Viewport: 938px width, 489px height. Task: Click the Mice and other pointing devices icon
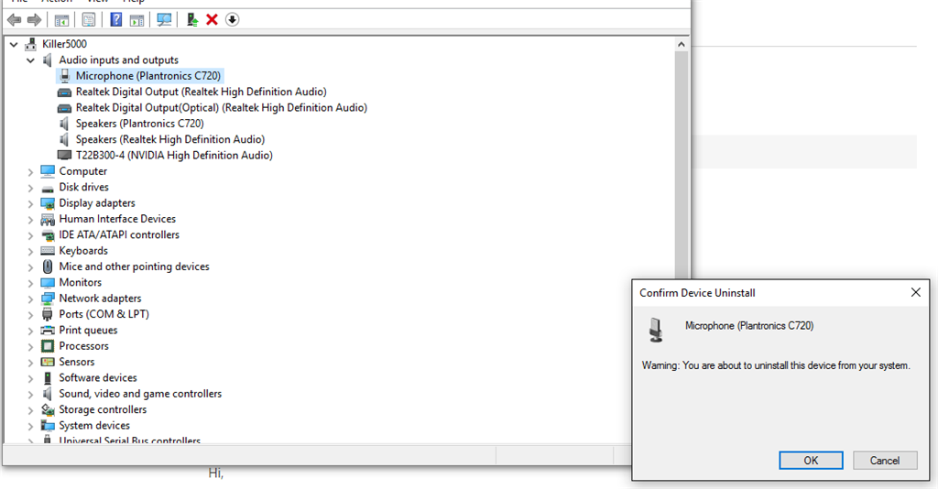48,266
